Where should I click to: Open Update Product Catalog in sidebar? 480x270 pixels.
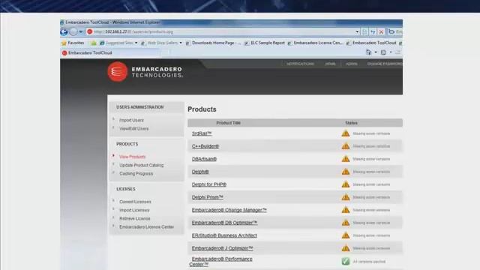point(142,165)
